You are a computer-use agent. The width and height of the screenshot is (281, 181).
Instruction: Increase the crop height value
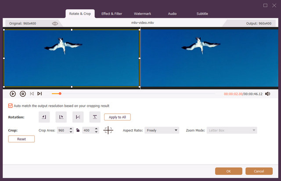[97, 129]
